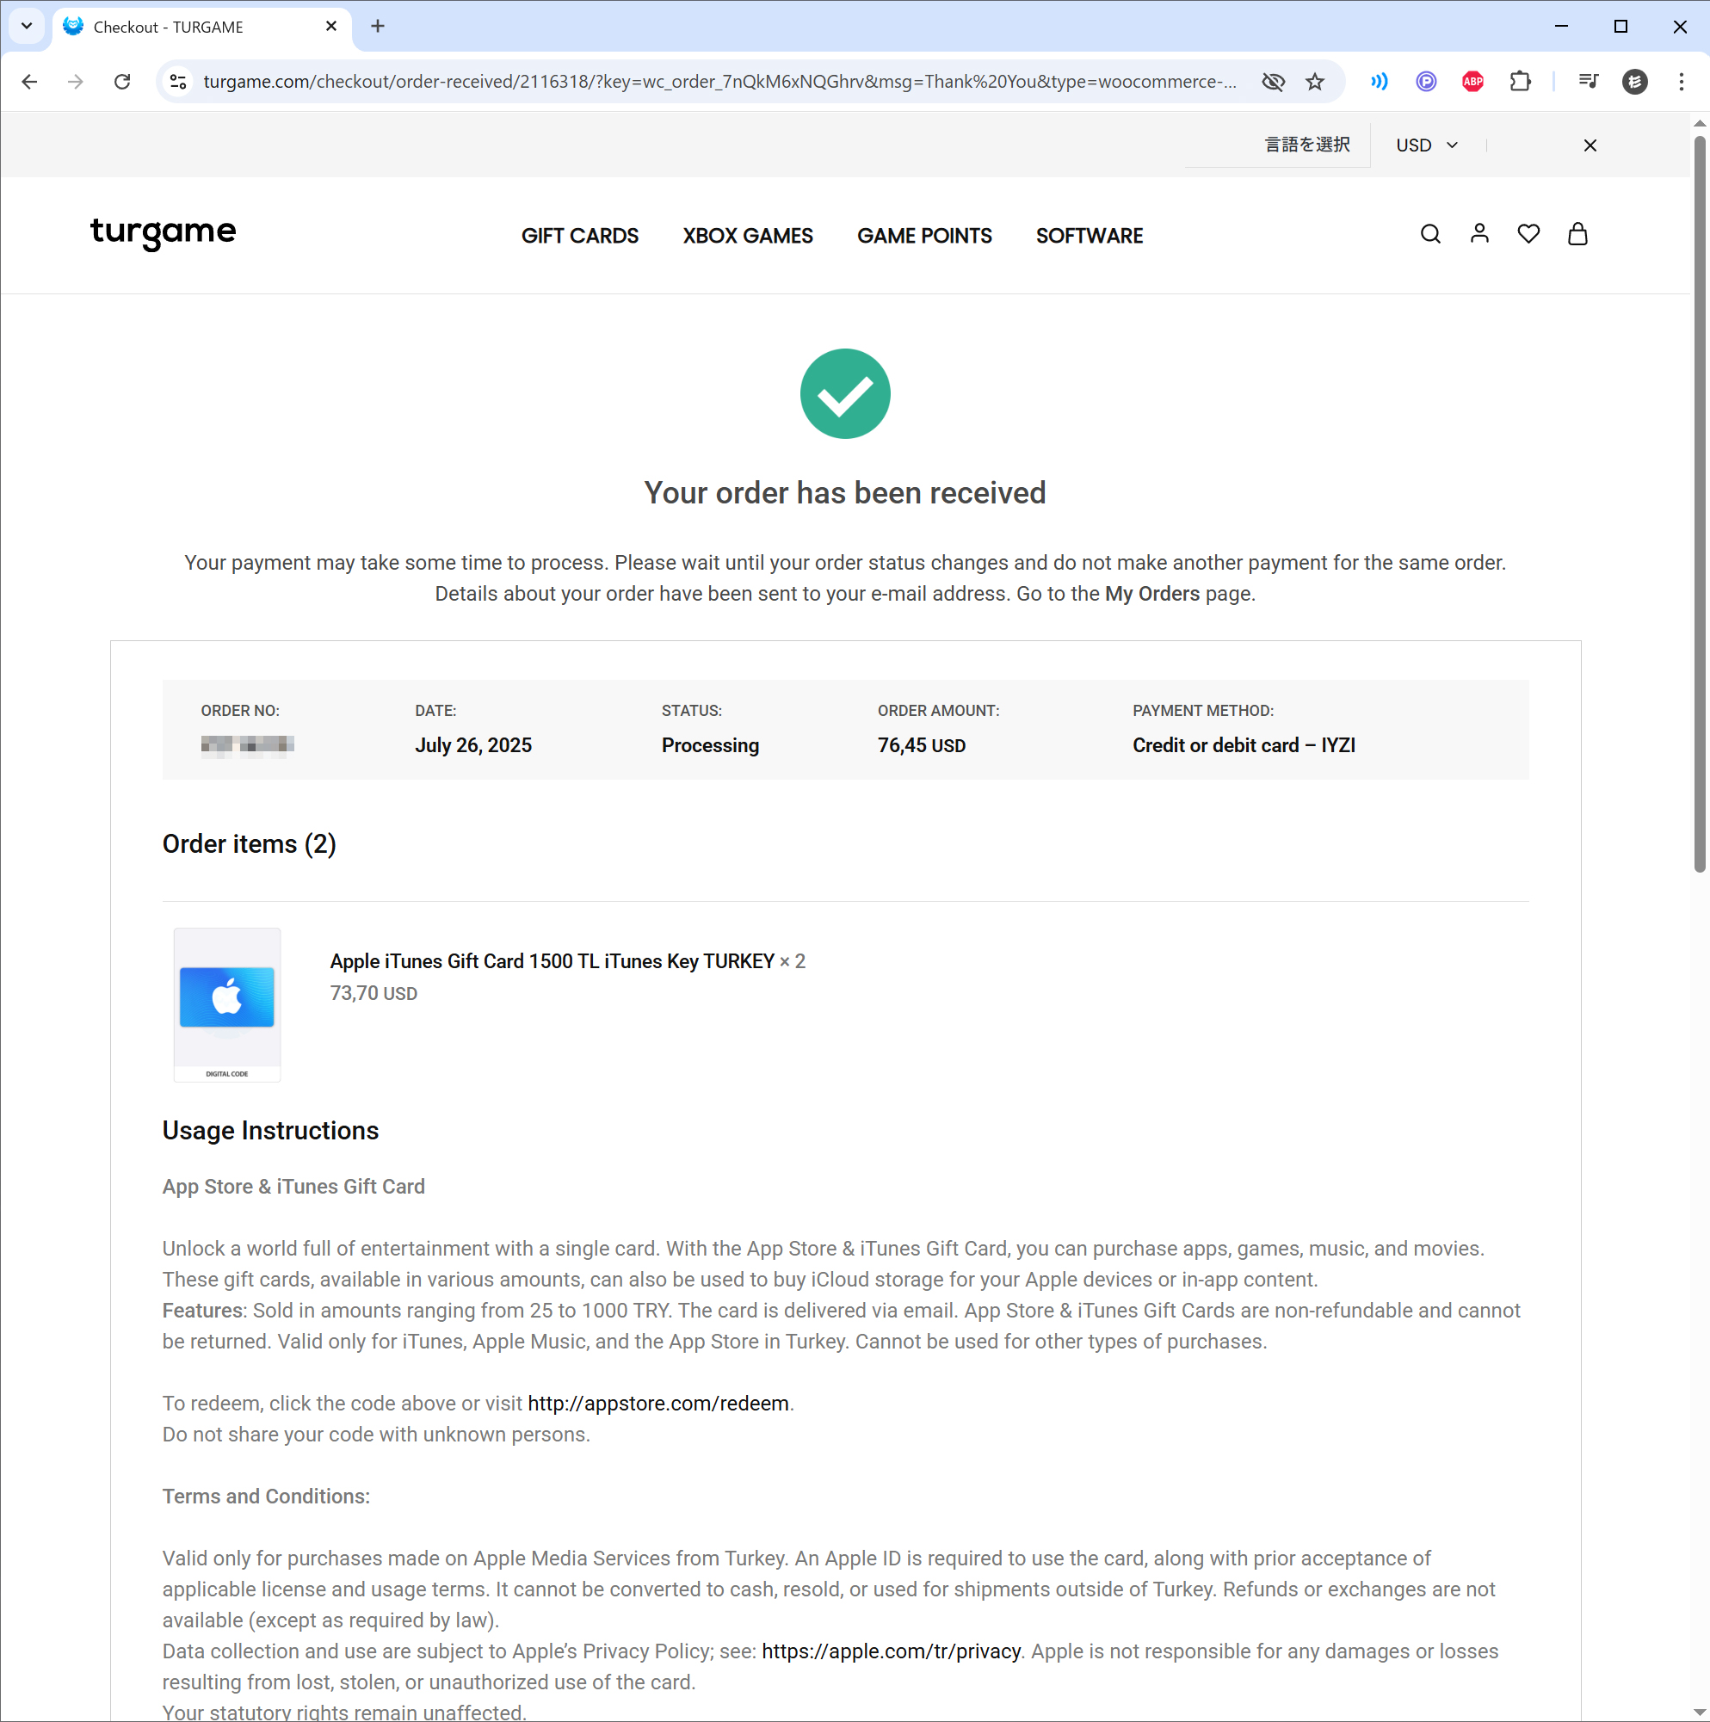Open the Chrome profile avatar

click(1634, 82)
